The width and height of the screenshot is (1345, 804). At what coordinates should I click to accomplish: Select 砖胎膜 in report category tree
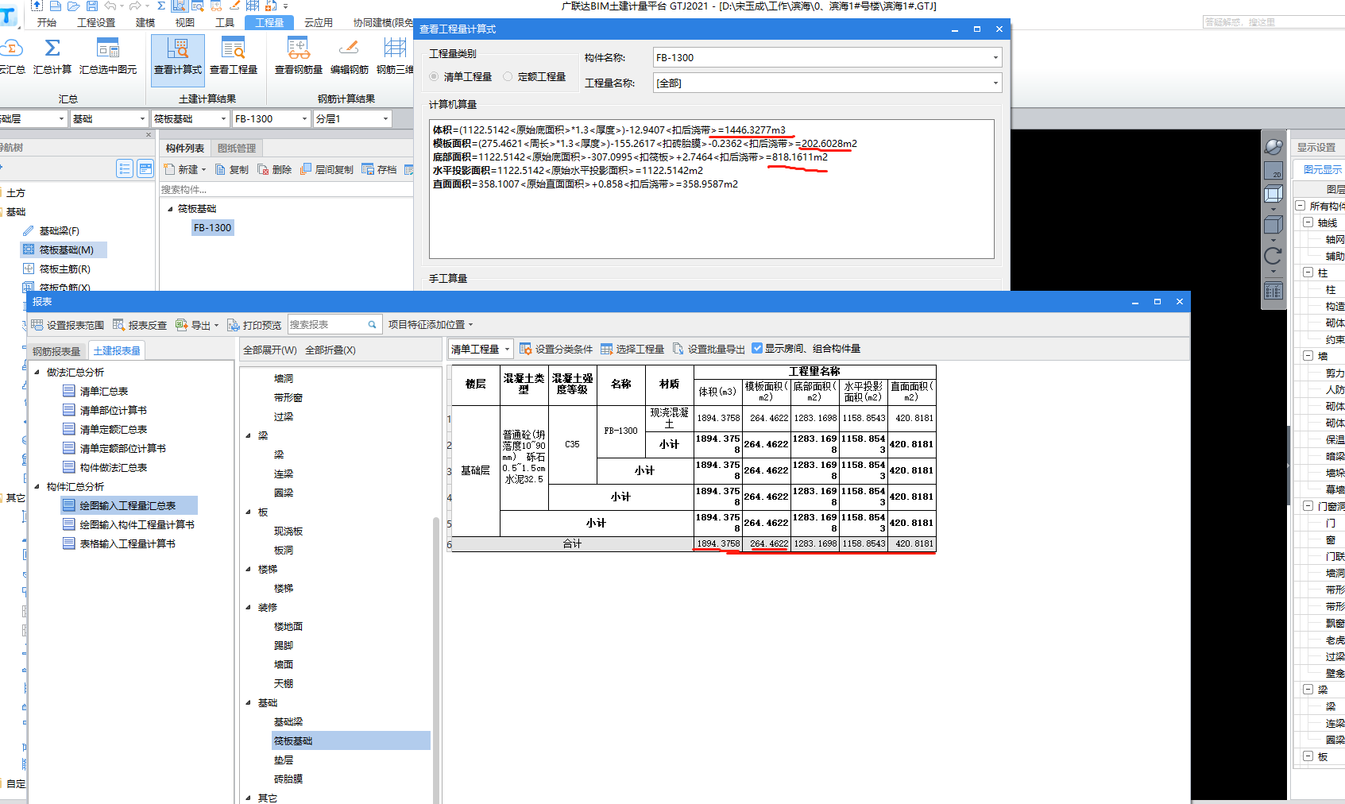[288, 779]
